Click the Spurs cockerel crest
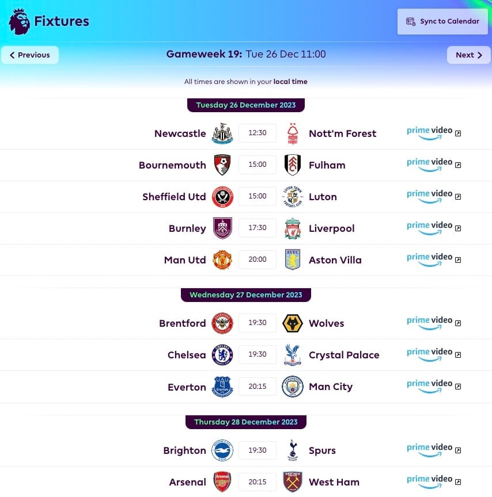Image resolution: width=492 pixels, height=497 pixels. (x=292, y=450)
